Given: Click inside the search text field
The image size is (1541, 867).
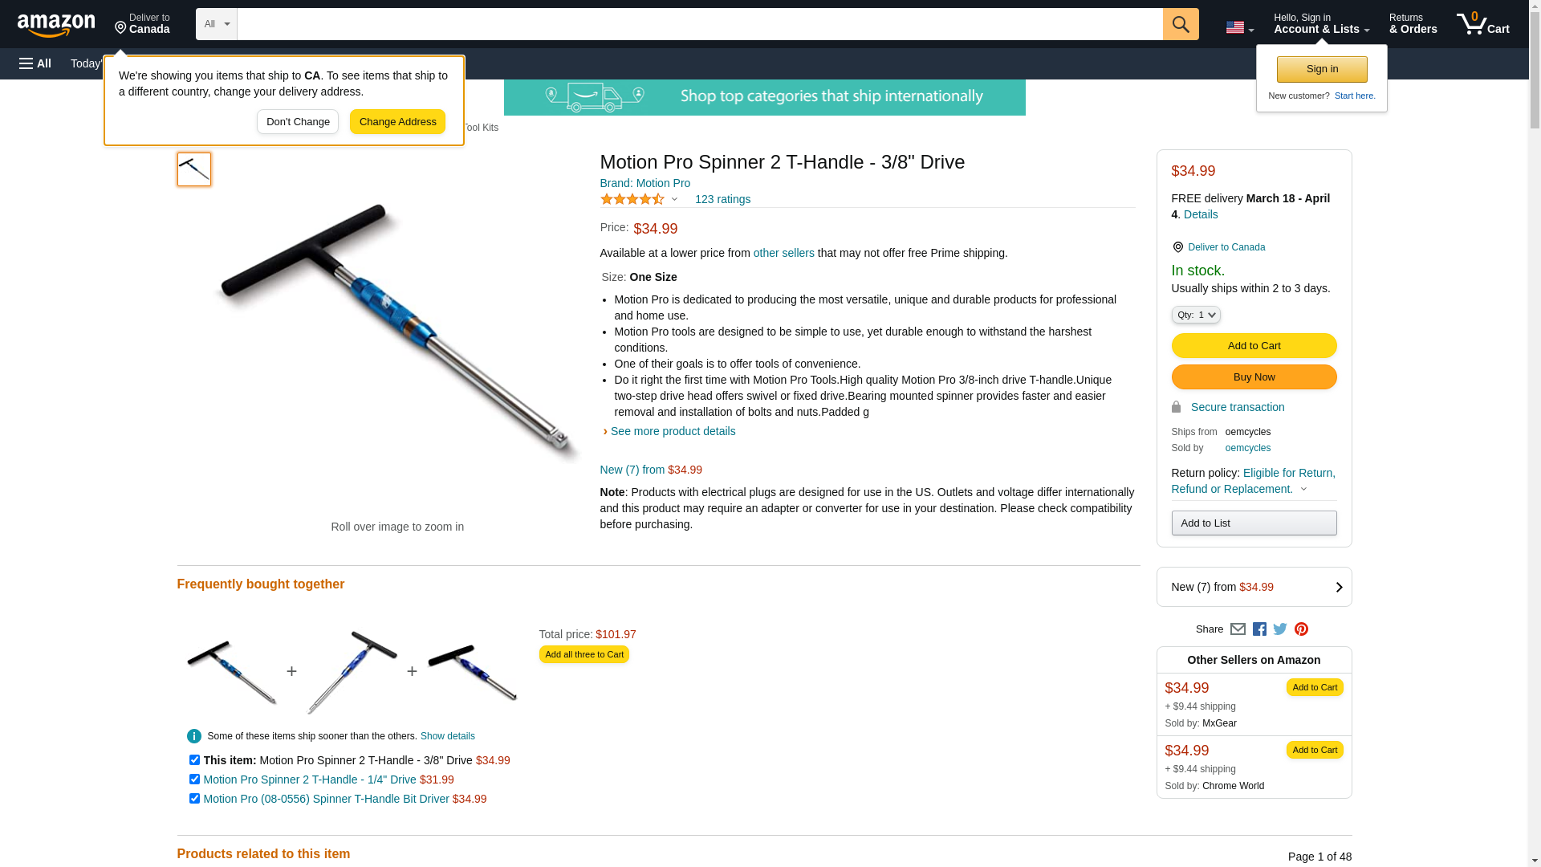Looking at the screenshot, I should coord(700,24).
